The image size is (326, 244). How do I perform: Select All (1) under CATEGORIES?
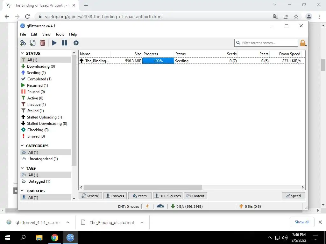click(x=46, y=152)
